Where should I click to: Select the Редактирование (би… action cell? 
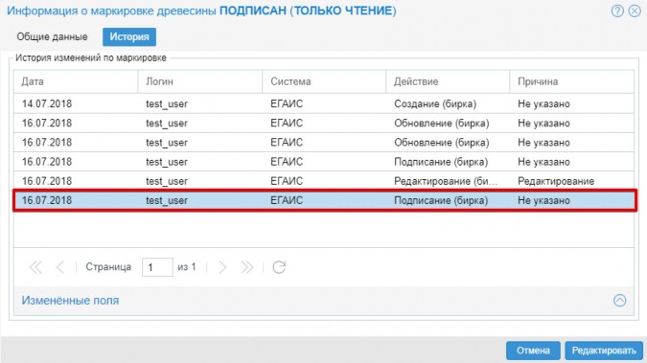pos(448,181)
